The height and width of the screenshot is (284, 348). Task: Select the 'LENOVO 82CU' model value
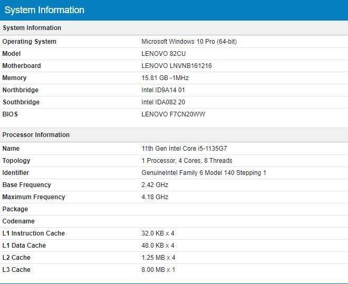[163, 54]
